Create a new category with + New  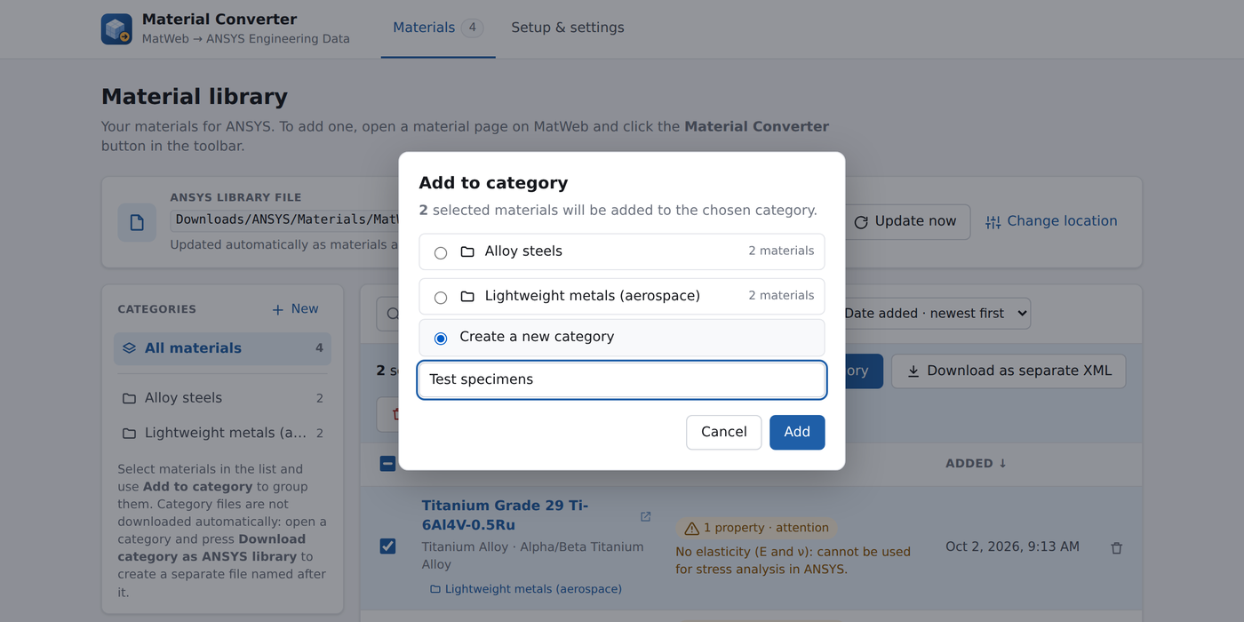click(295, 309)
